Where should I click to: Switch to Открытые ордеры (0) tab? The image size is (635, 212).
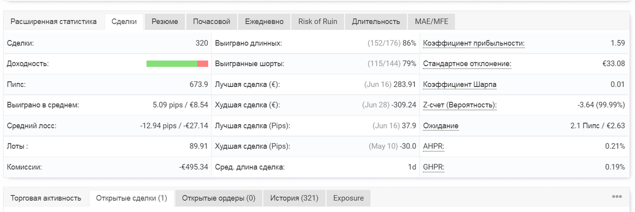tap(219, 198)
